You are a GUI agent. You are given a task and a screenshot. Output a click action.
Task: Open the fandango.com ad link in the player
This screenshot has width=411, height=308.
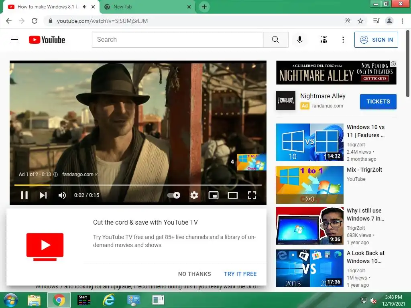click(80, 174)
